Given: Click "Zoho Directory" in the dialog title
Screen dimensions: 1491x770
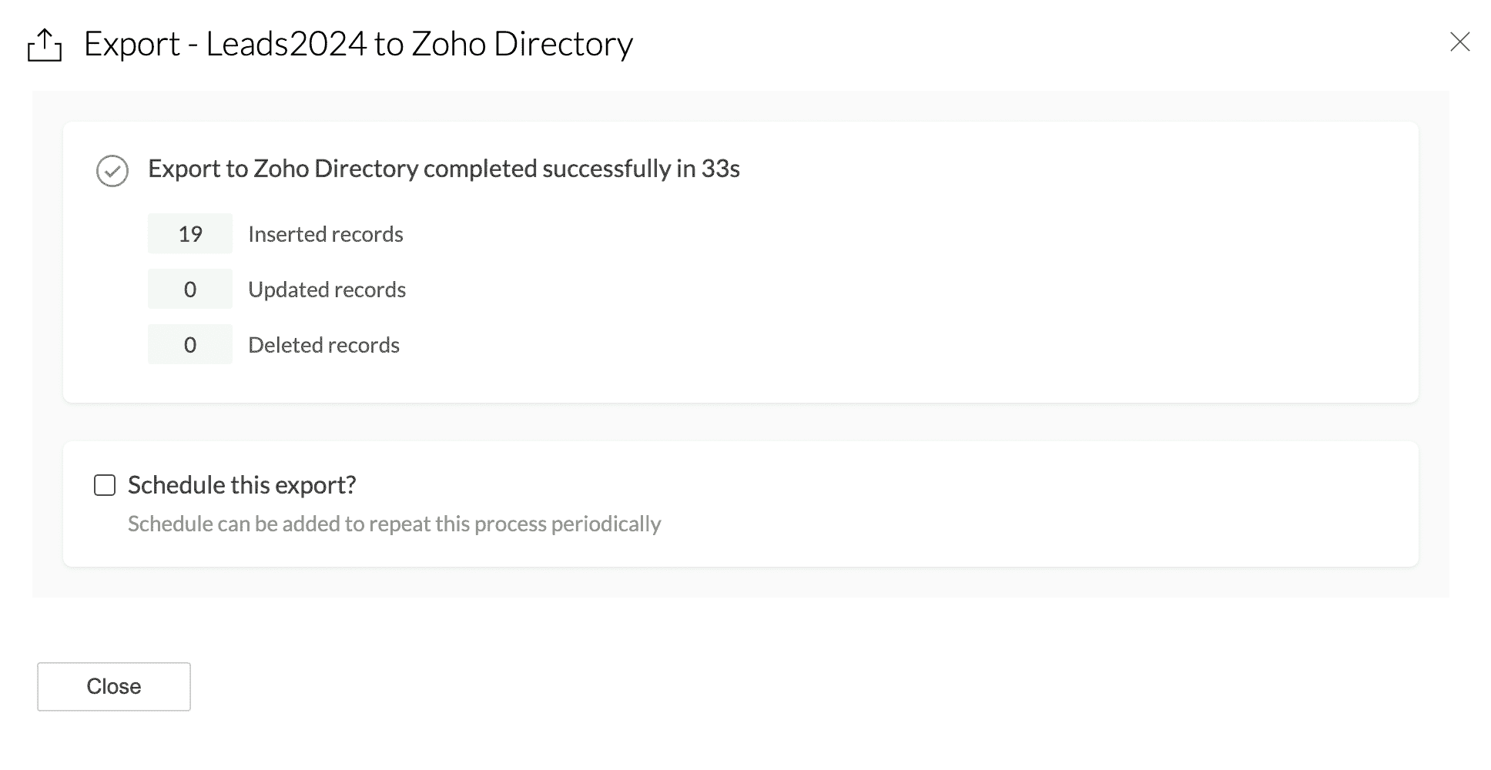Looking at the screenshot, I should coord(522,44).
